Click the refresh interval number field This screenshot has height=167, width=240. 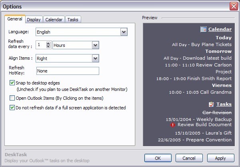[x=41, y=45]
